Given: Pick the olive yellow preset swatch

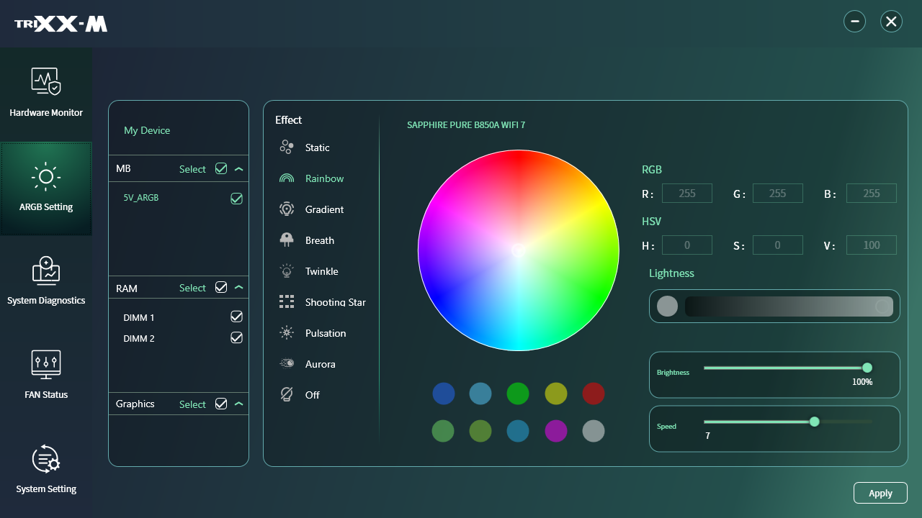Looking at the screenshot, I should pos(556,394).
